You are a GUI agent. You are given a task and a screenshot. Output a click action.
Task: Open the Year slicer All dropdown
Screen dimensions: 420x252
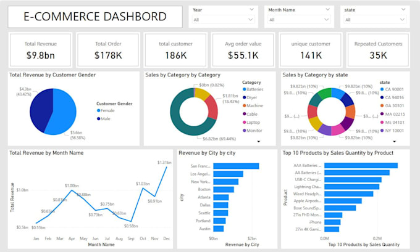(x=224, y=20)
